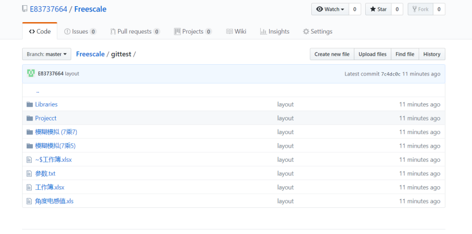Click the Libraries folder icon
The image size is (472, 234).
30,105
